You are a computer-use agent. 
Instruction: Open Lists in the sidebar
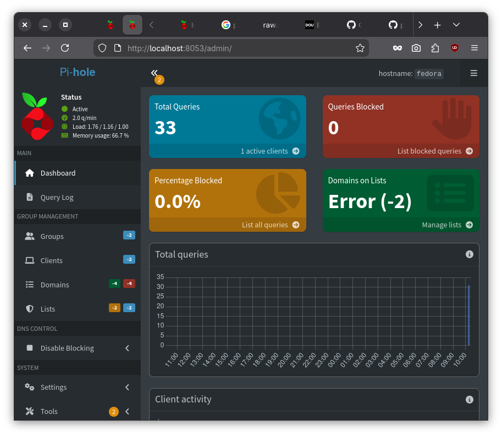point(48,309)
